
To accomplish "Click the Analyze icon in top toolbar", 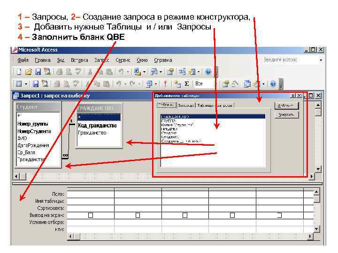I will 154,72.
